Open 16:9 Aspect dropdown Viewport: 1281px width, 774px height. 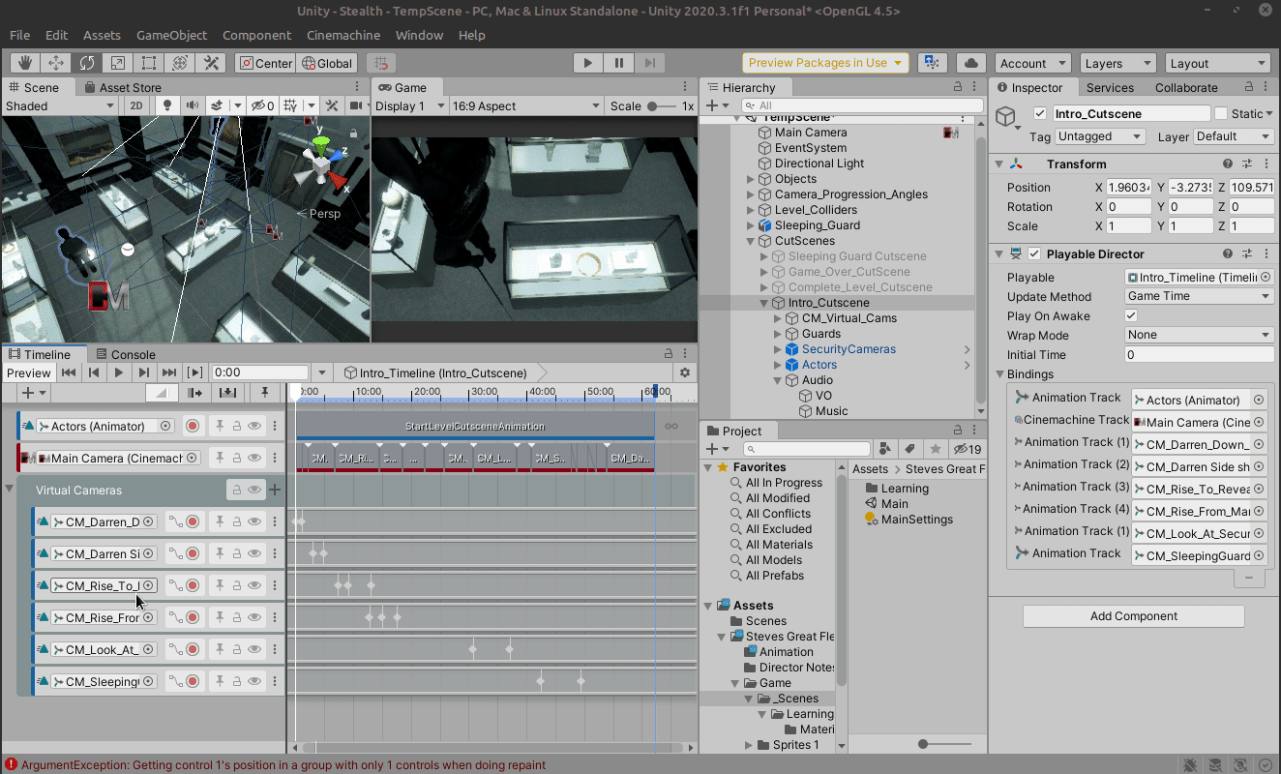(526, 105)
